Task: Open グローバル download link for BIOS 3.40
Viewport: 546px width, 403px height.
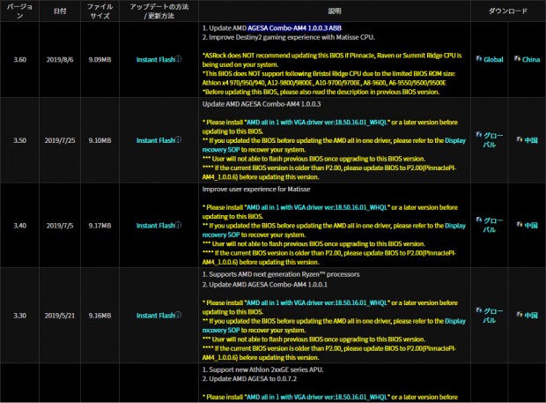Action: click(x=493, y=225)
